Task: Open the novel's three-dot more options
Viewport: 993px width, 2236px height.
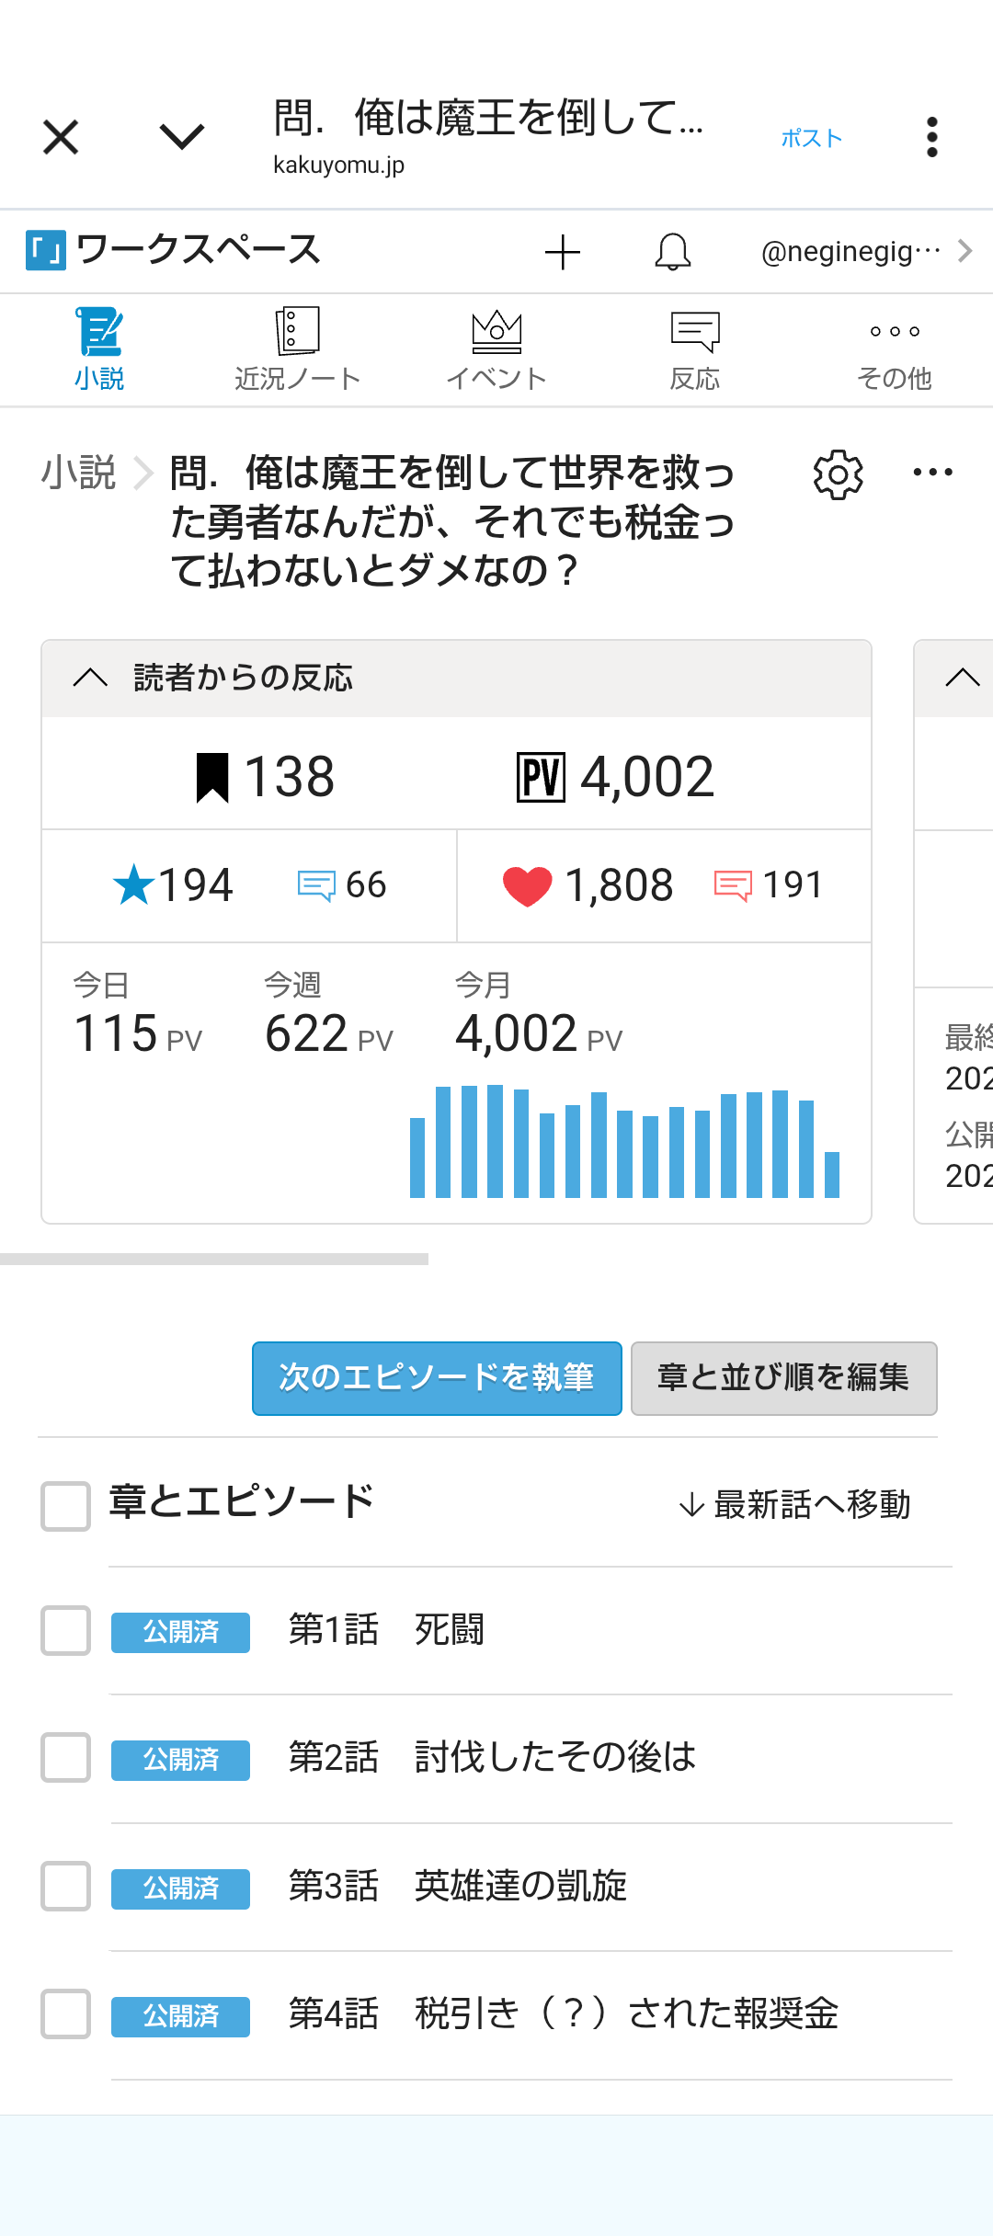Action: pos(932,473)
